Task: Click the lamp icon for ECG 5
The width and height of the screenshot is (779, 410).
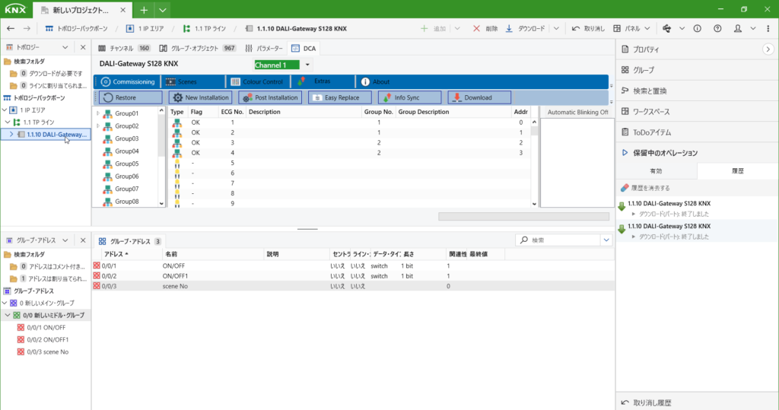Action: pos(176,163)
